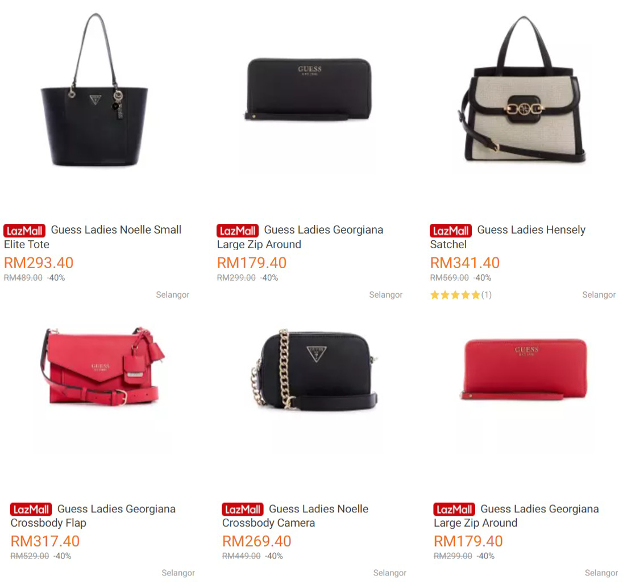Click the LazMall badge on Noelle Small Elite Tote
Screen dimensions: 623x584
(24, 231)
